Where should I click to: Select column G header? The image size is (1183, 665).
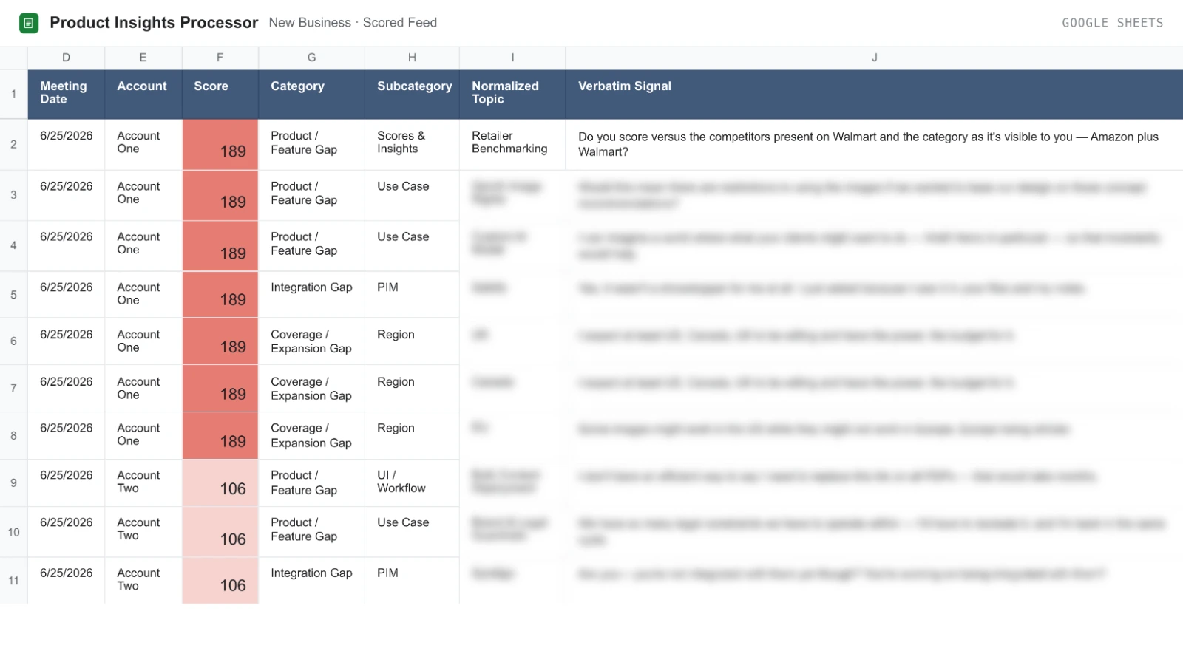click(x=312, y=58)
